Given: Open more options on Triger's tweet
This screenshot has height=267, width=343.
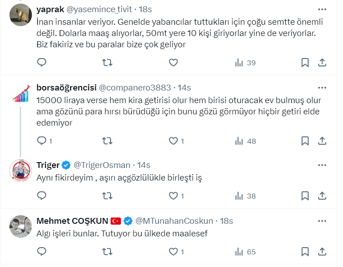Looking at the screenshot, I should point(322,165).
